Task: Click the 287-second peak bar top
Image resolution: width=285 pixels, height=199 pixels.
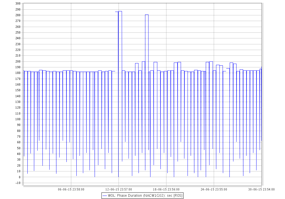Action: click(120, 11)
